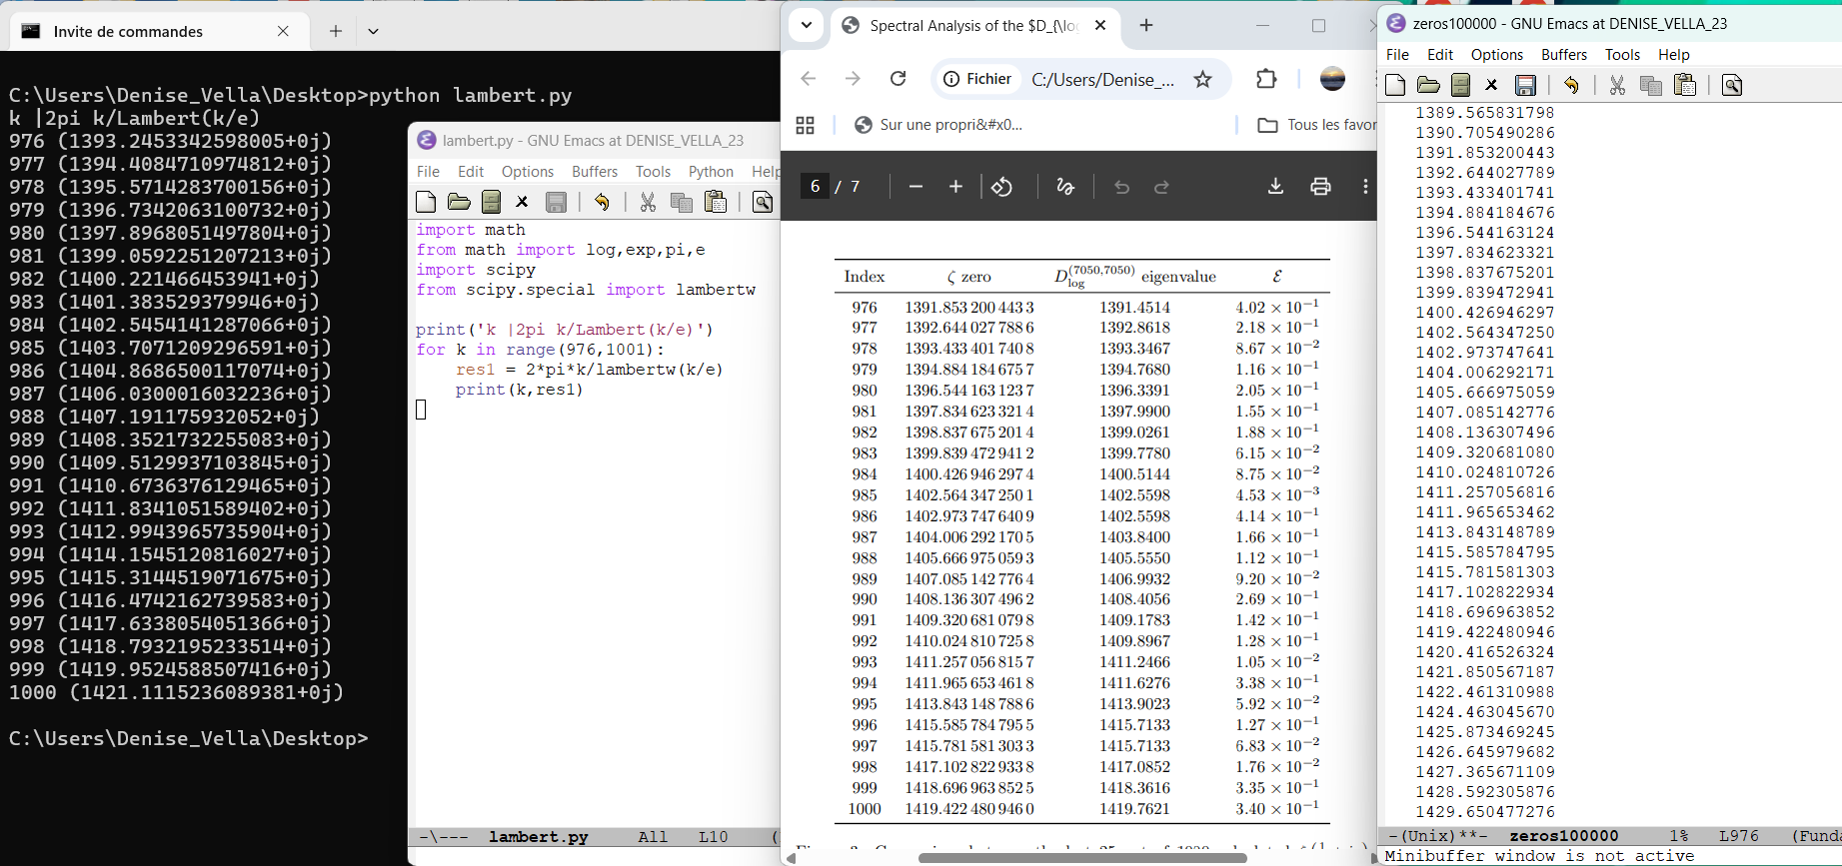Click Search icon in lambert.py Emacs toolbar
Image resolution: width=1842 pixels, height=866 pixels.
click(x=763, y=203)
